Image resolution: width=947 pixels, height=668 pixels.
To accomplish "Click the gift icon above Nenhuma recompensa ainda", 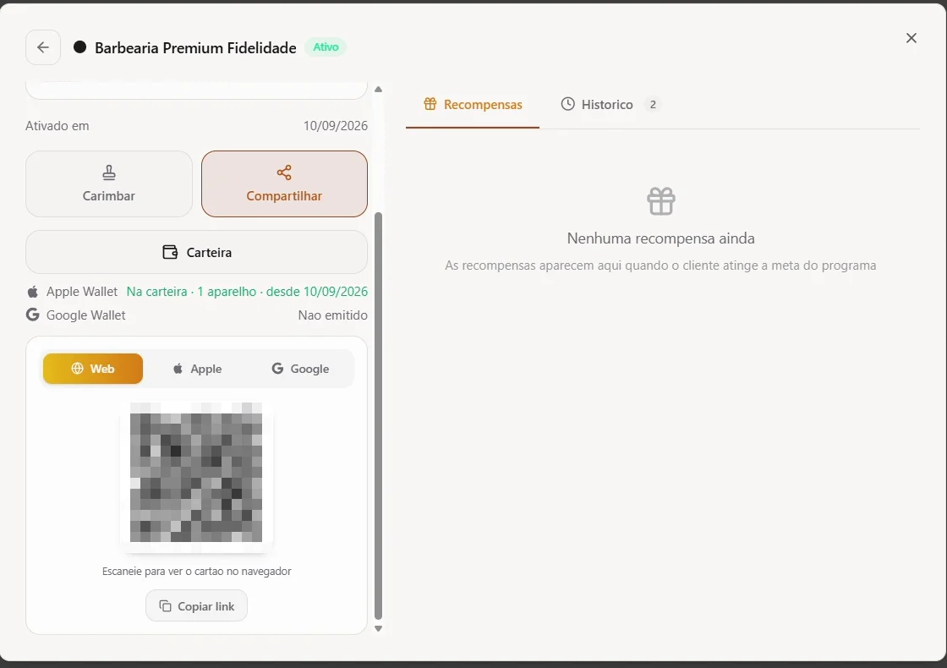I will pyautogui.click(x=660, y=201).
